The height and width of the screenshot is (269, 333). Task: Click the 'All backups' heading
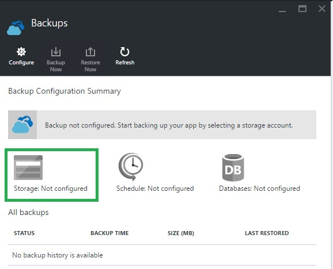pyautogui.click(x=28, y=212)
